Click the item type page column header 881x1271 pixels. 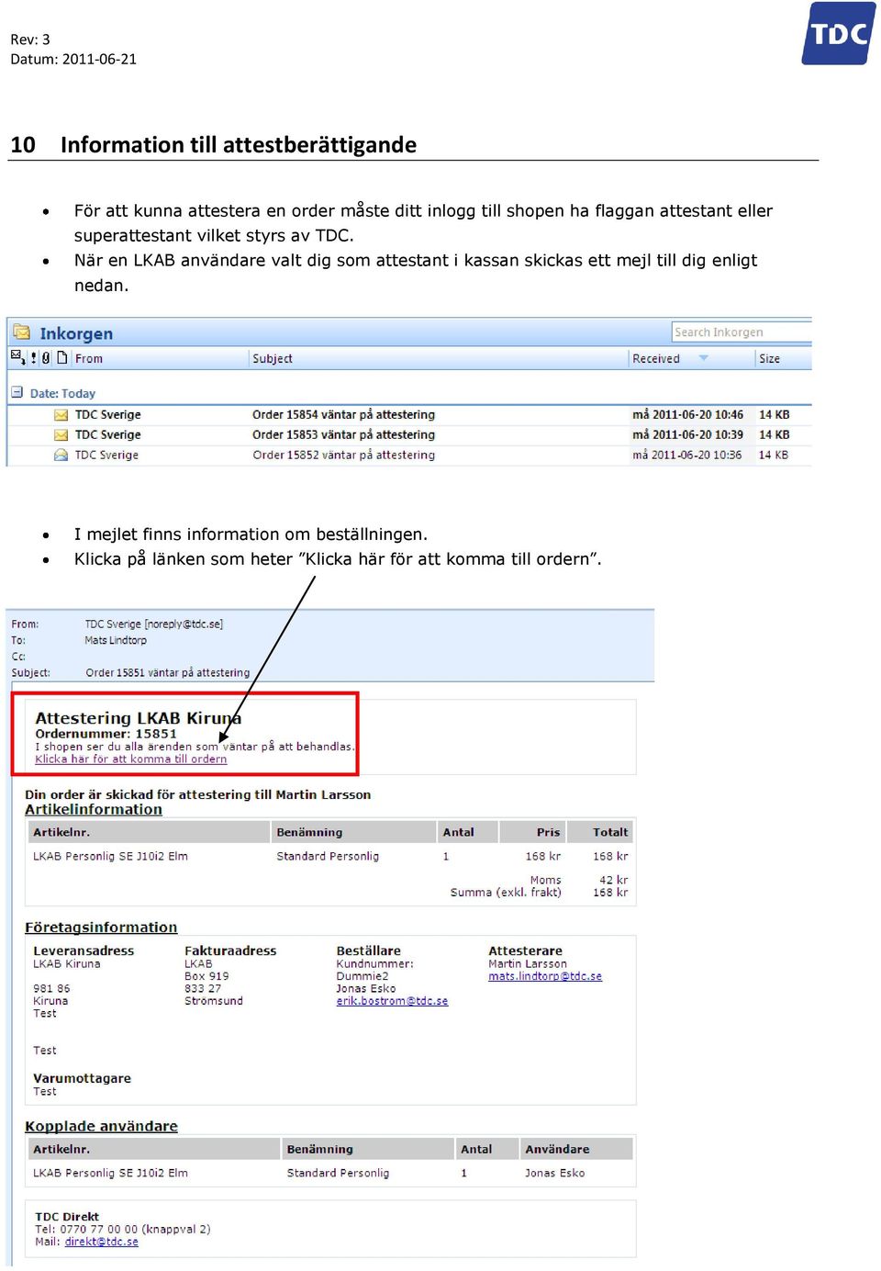click(62, 358)
